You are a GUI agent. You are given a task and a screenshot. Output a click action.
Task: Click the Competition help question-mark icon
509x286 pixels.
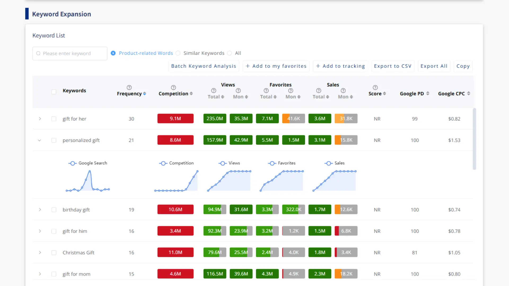click(x=173, y=87)
